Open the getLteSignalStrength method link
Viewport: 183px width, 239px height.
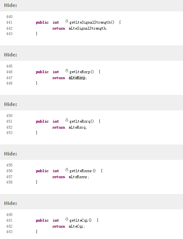(92, 22)
